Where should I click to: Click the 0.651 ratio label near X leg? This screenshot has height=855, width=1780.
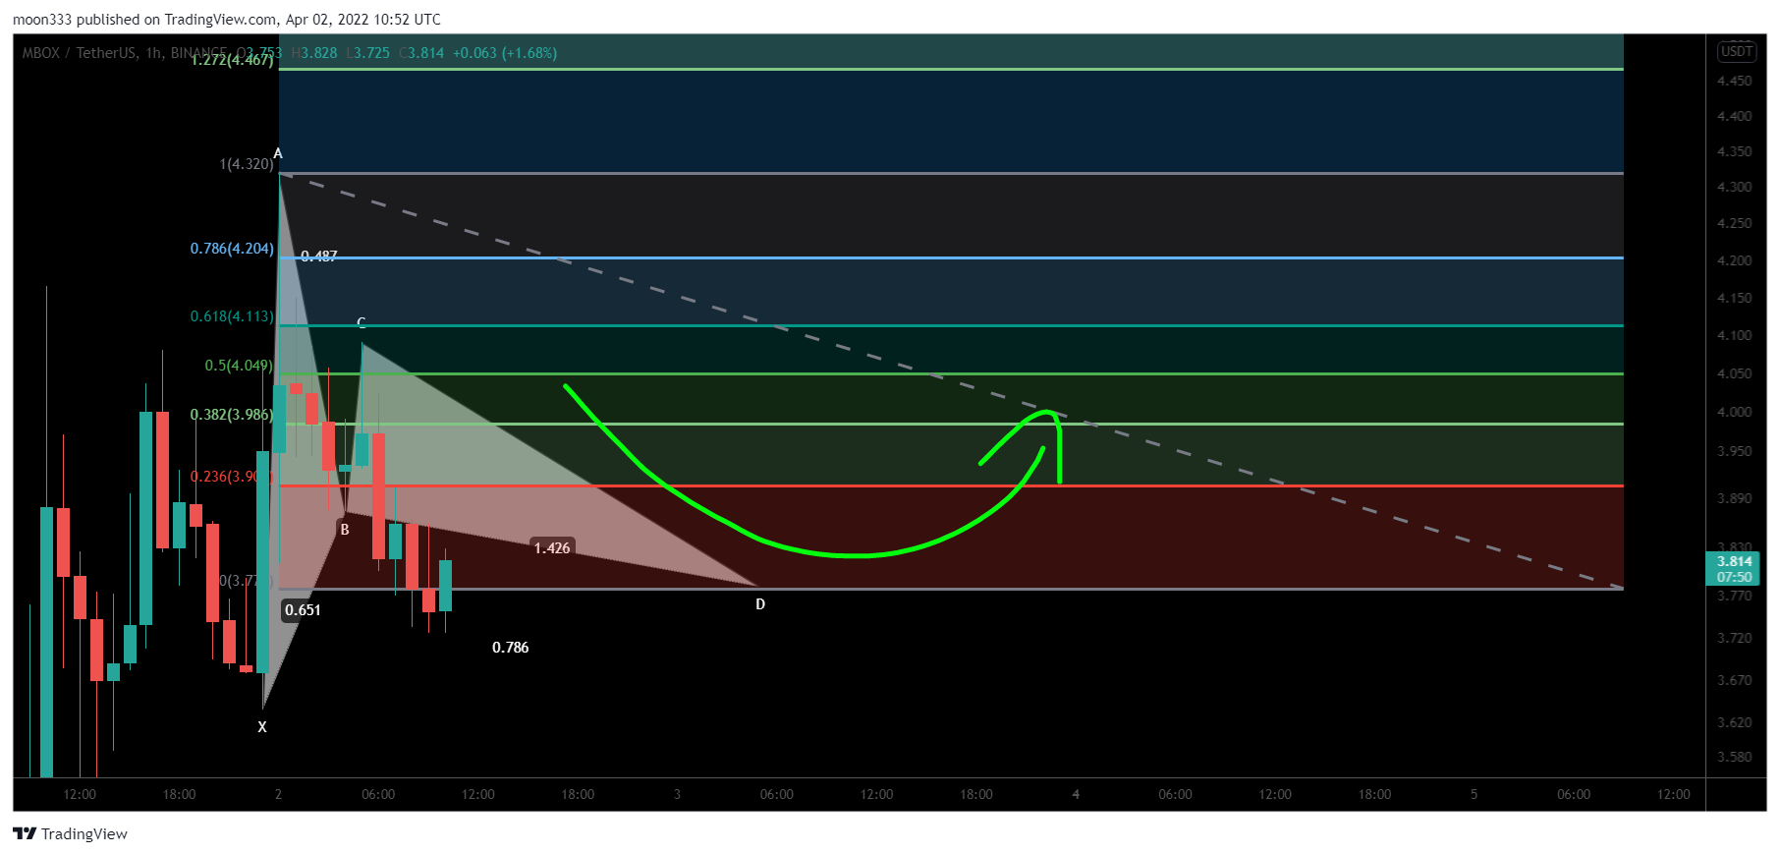pyautogui.click(x=303, y=610)
